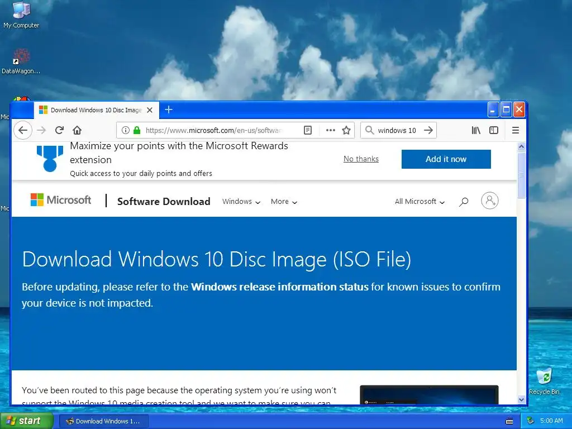Click the scrollbar down arrow
This screenshot has height=429, width=572.
(521, 400)
